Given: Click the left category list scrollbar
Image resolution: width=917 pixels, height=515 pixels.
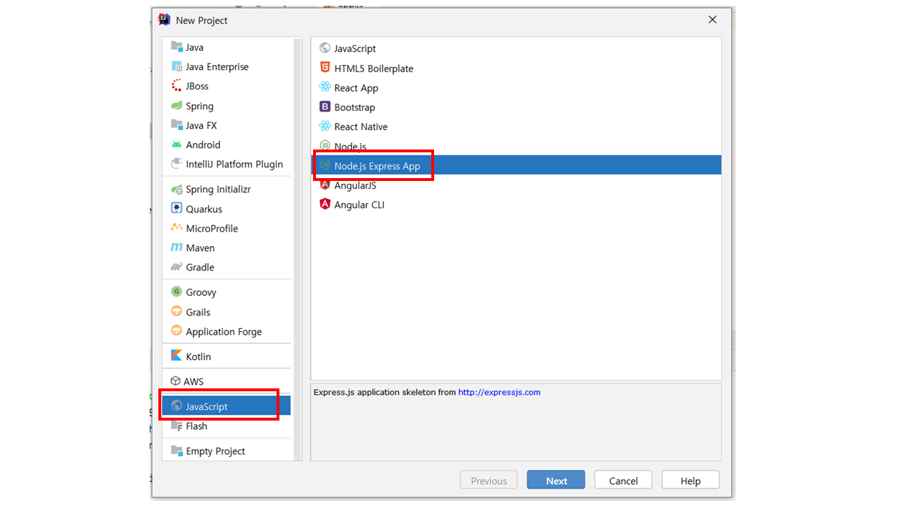Looking at the screenshot, I should click(298, 249).
